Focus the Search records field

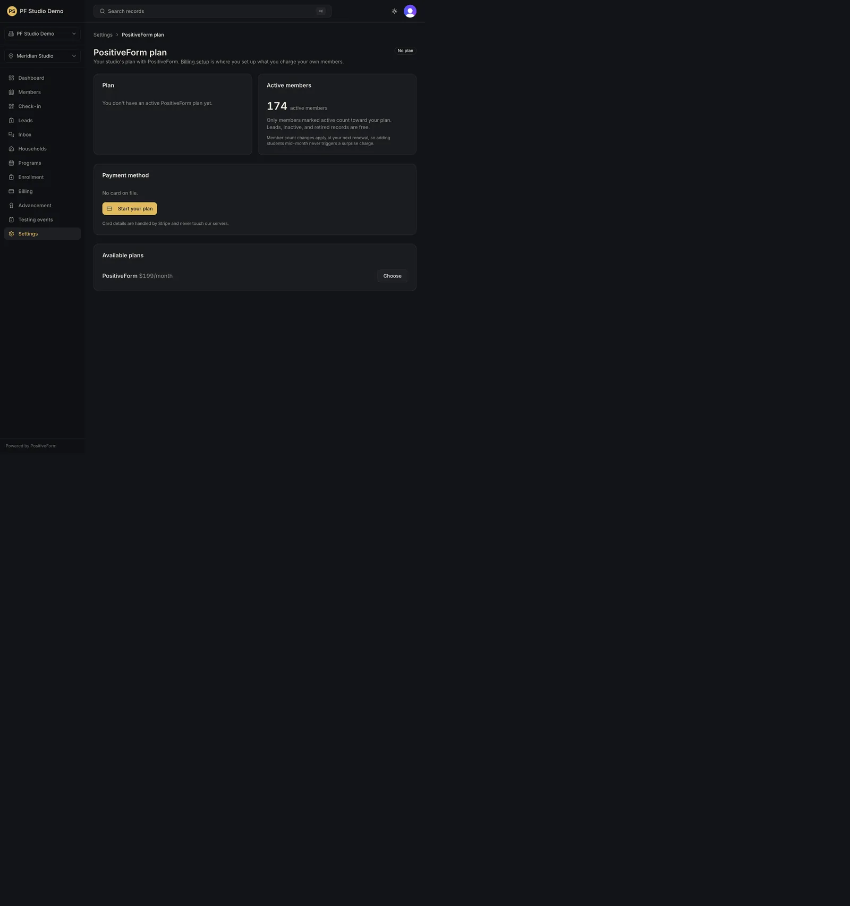click(x=212, y=11)
